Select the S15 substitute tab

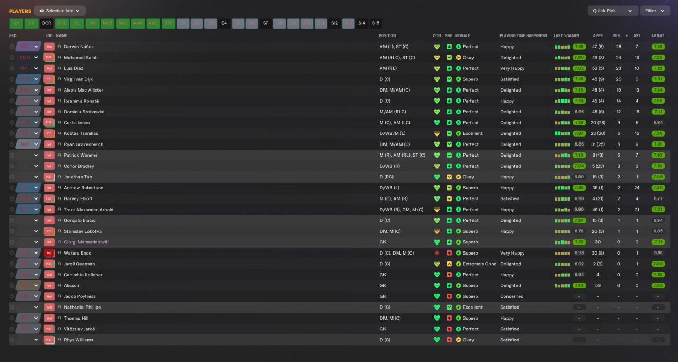click(376, 23)
